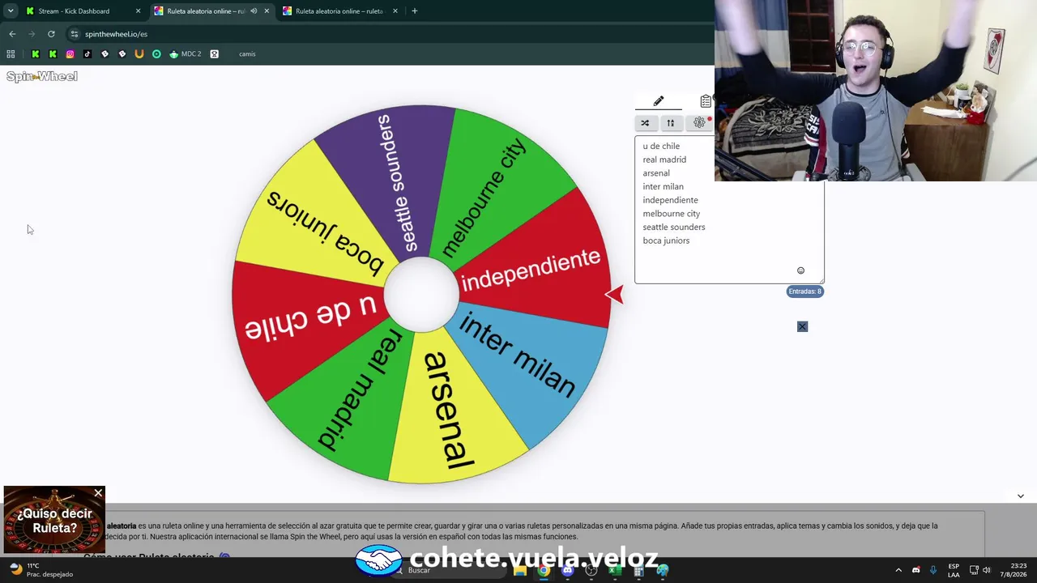The height and width of the screenshot is (583, 1037).
Task: Sort the entries alphabetically
Action: pos(670,123)
